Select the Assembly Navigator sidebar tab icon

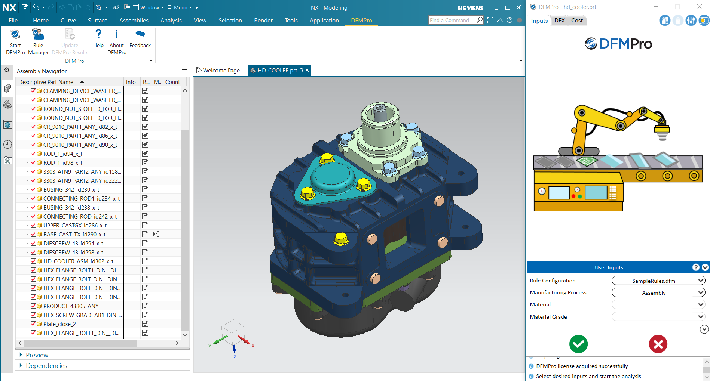pyautogui.click(x=8, y=89)
